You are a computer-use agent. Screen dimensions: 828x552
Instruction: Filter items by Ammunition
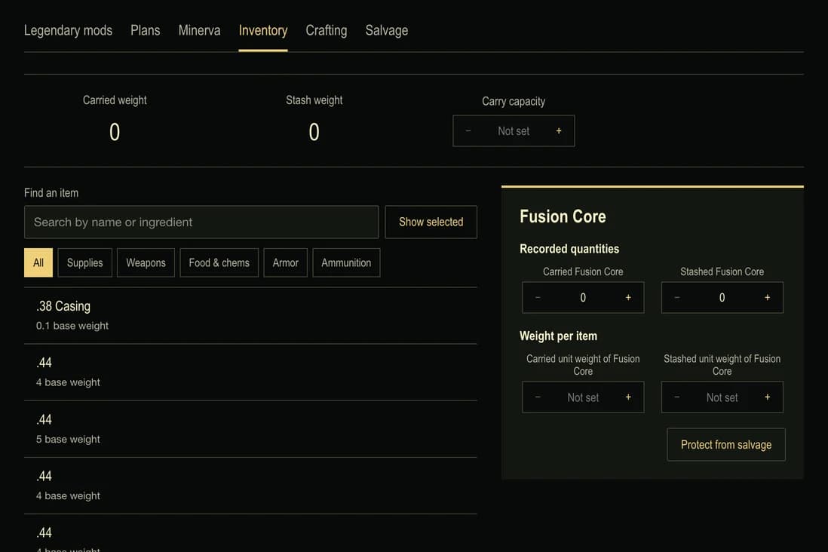pyautogui.click(x=346, y=262)
